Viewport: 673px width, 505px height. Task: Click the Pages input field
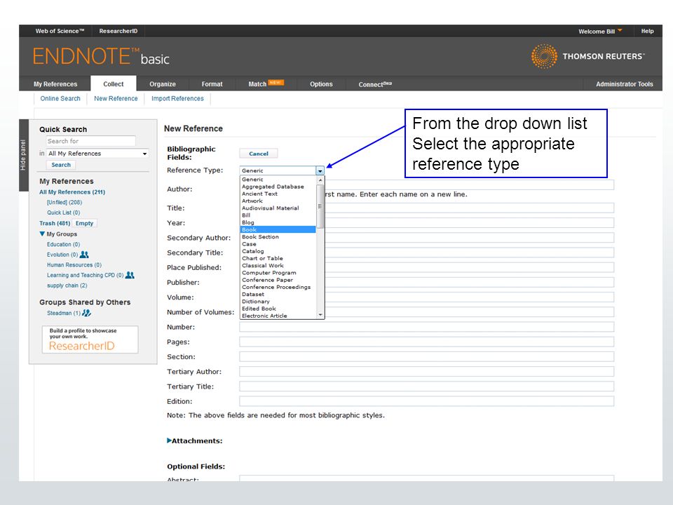pyautogui.click(x=427, y=342)
